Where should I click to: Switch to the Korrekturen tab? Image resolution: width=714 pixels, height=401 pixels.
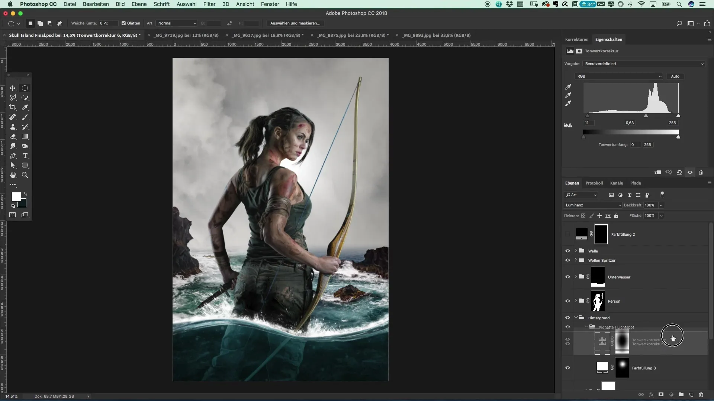[x=577, y=39]
